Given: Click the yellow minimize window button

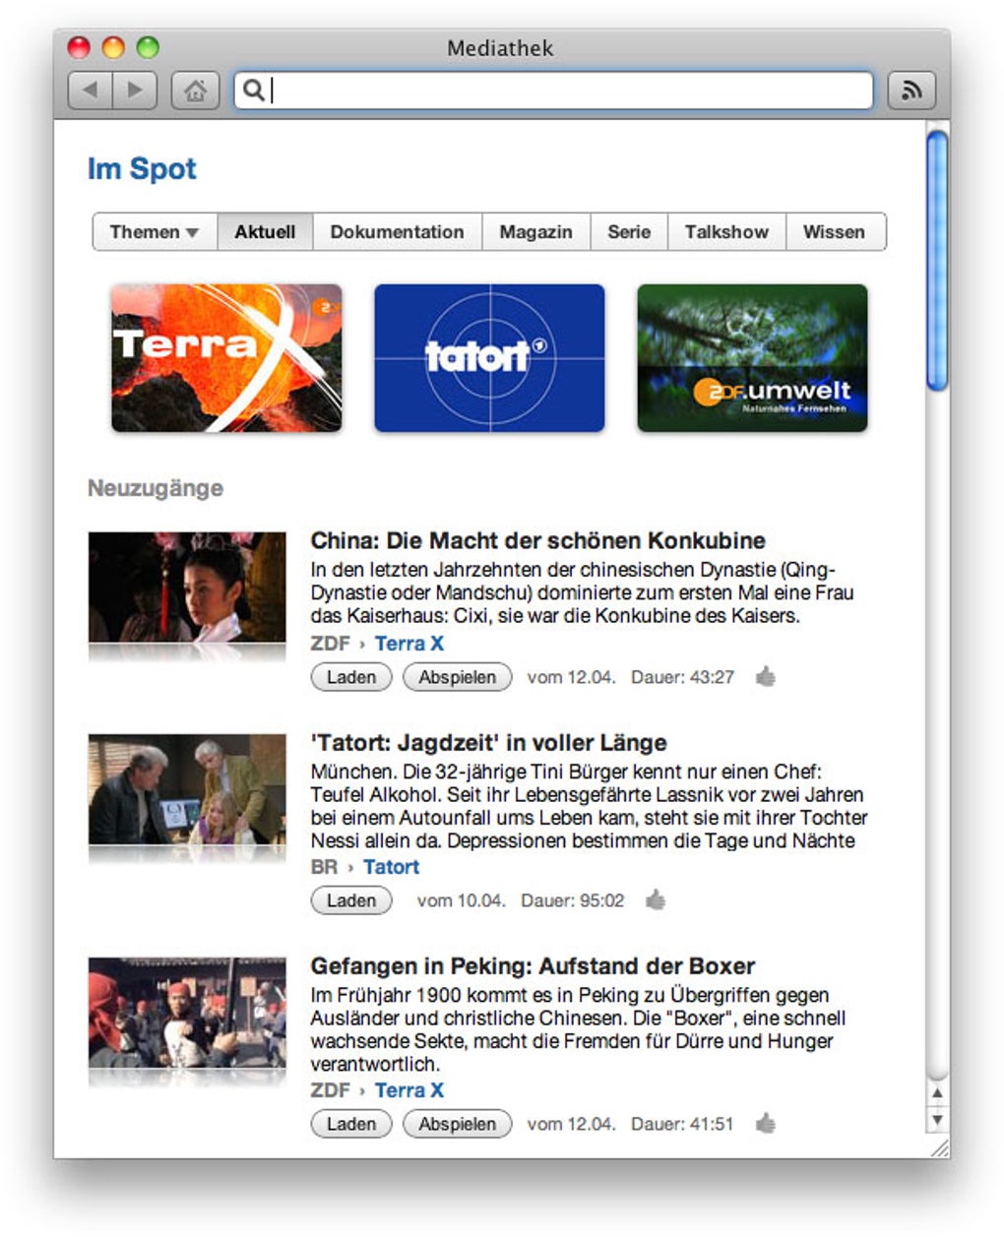Looking at the screenshot, I should pos(113,46).
